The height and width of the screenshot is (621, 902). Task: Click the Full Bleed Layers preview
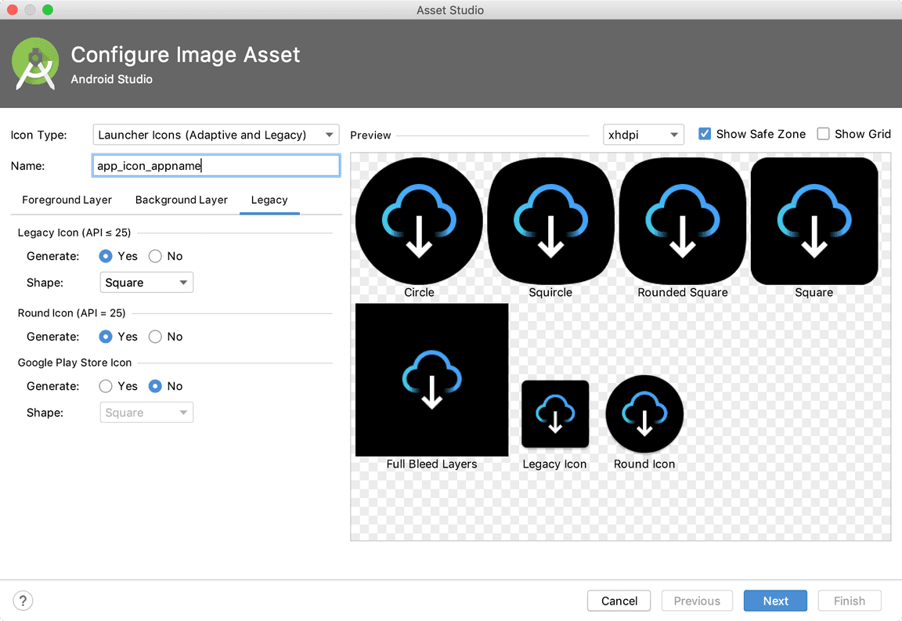[x=431, y=380]
